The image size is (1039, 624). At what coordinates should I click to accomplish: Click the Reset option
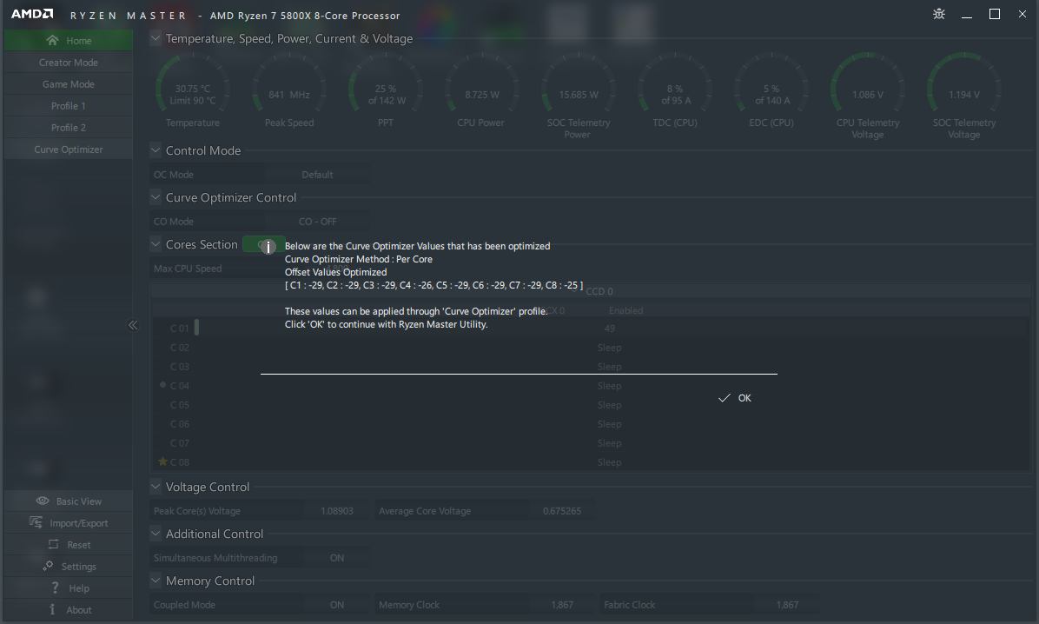click(69, 545)
